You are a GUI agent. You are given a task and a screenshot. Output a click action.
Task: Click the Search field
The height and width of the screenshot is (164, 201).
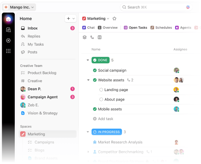click(156, 7)
